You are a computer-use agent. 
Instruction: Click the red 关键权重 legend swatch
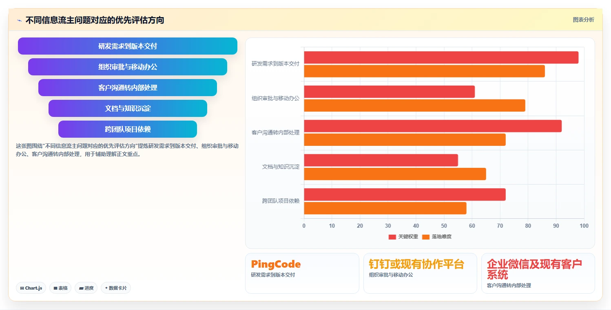click(x=392, y=237)
